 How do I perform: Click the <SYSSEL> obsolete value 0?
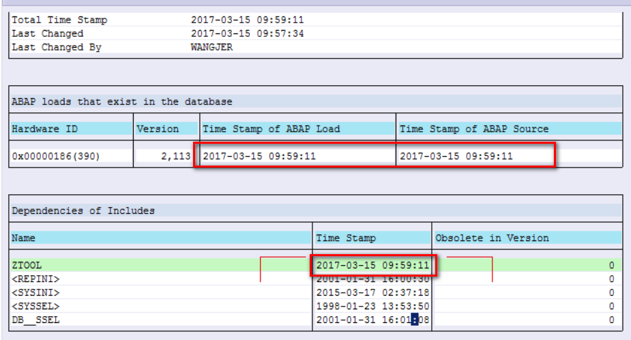click(611, 306)
